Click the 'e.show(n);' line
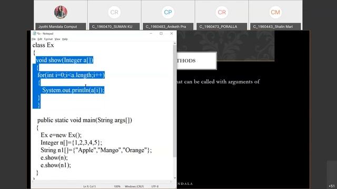Viewport: 337px width, 189px height. 54,157
